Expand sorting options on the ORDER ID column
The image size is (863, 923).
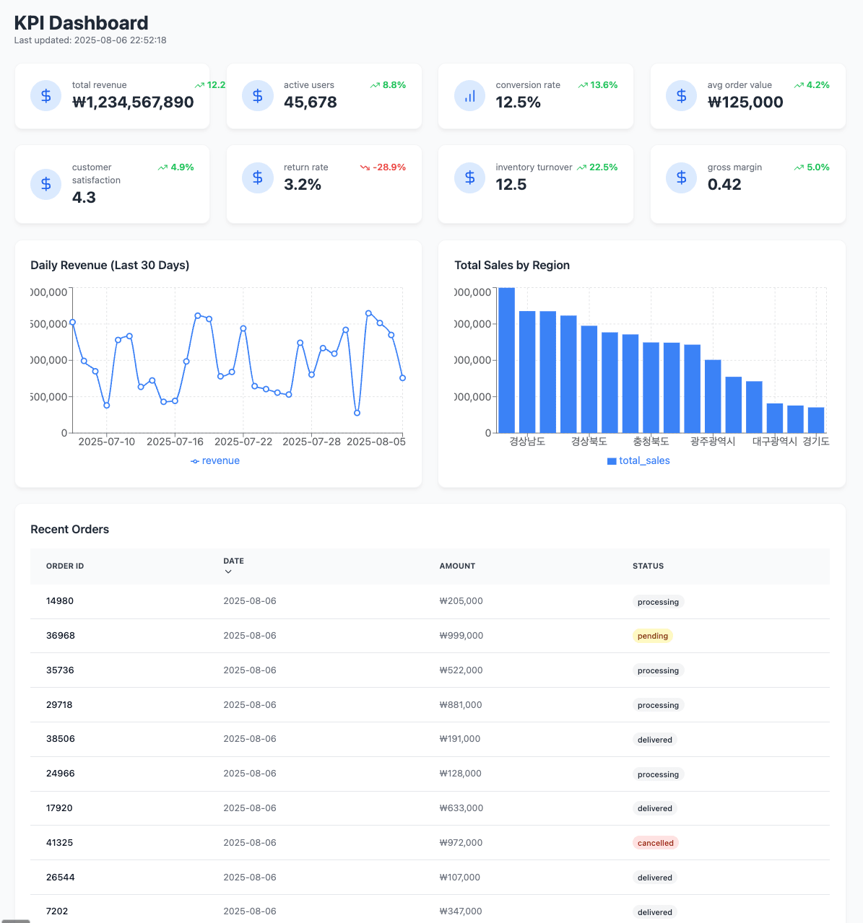tap(65, 566)
